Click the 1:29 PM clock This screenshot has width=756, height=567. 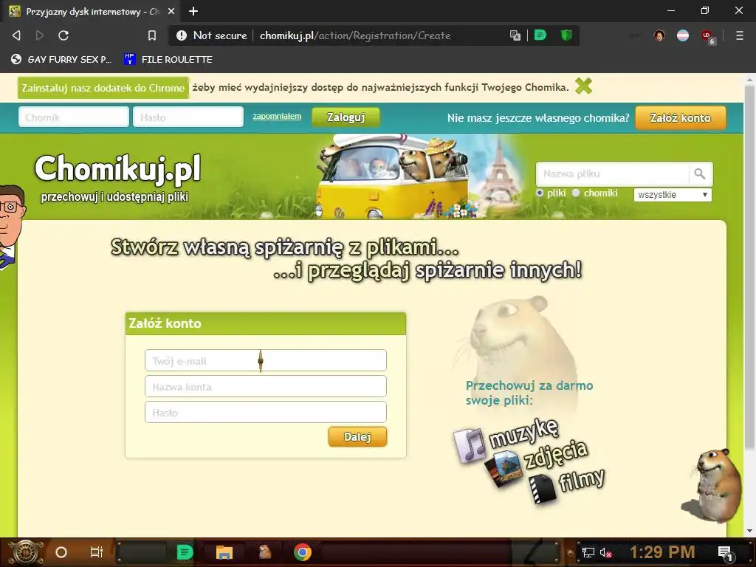point(662,552)
